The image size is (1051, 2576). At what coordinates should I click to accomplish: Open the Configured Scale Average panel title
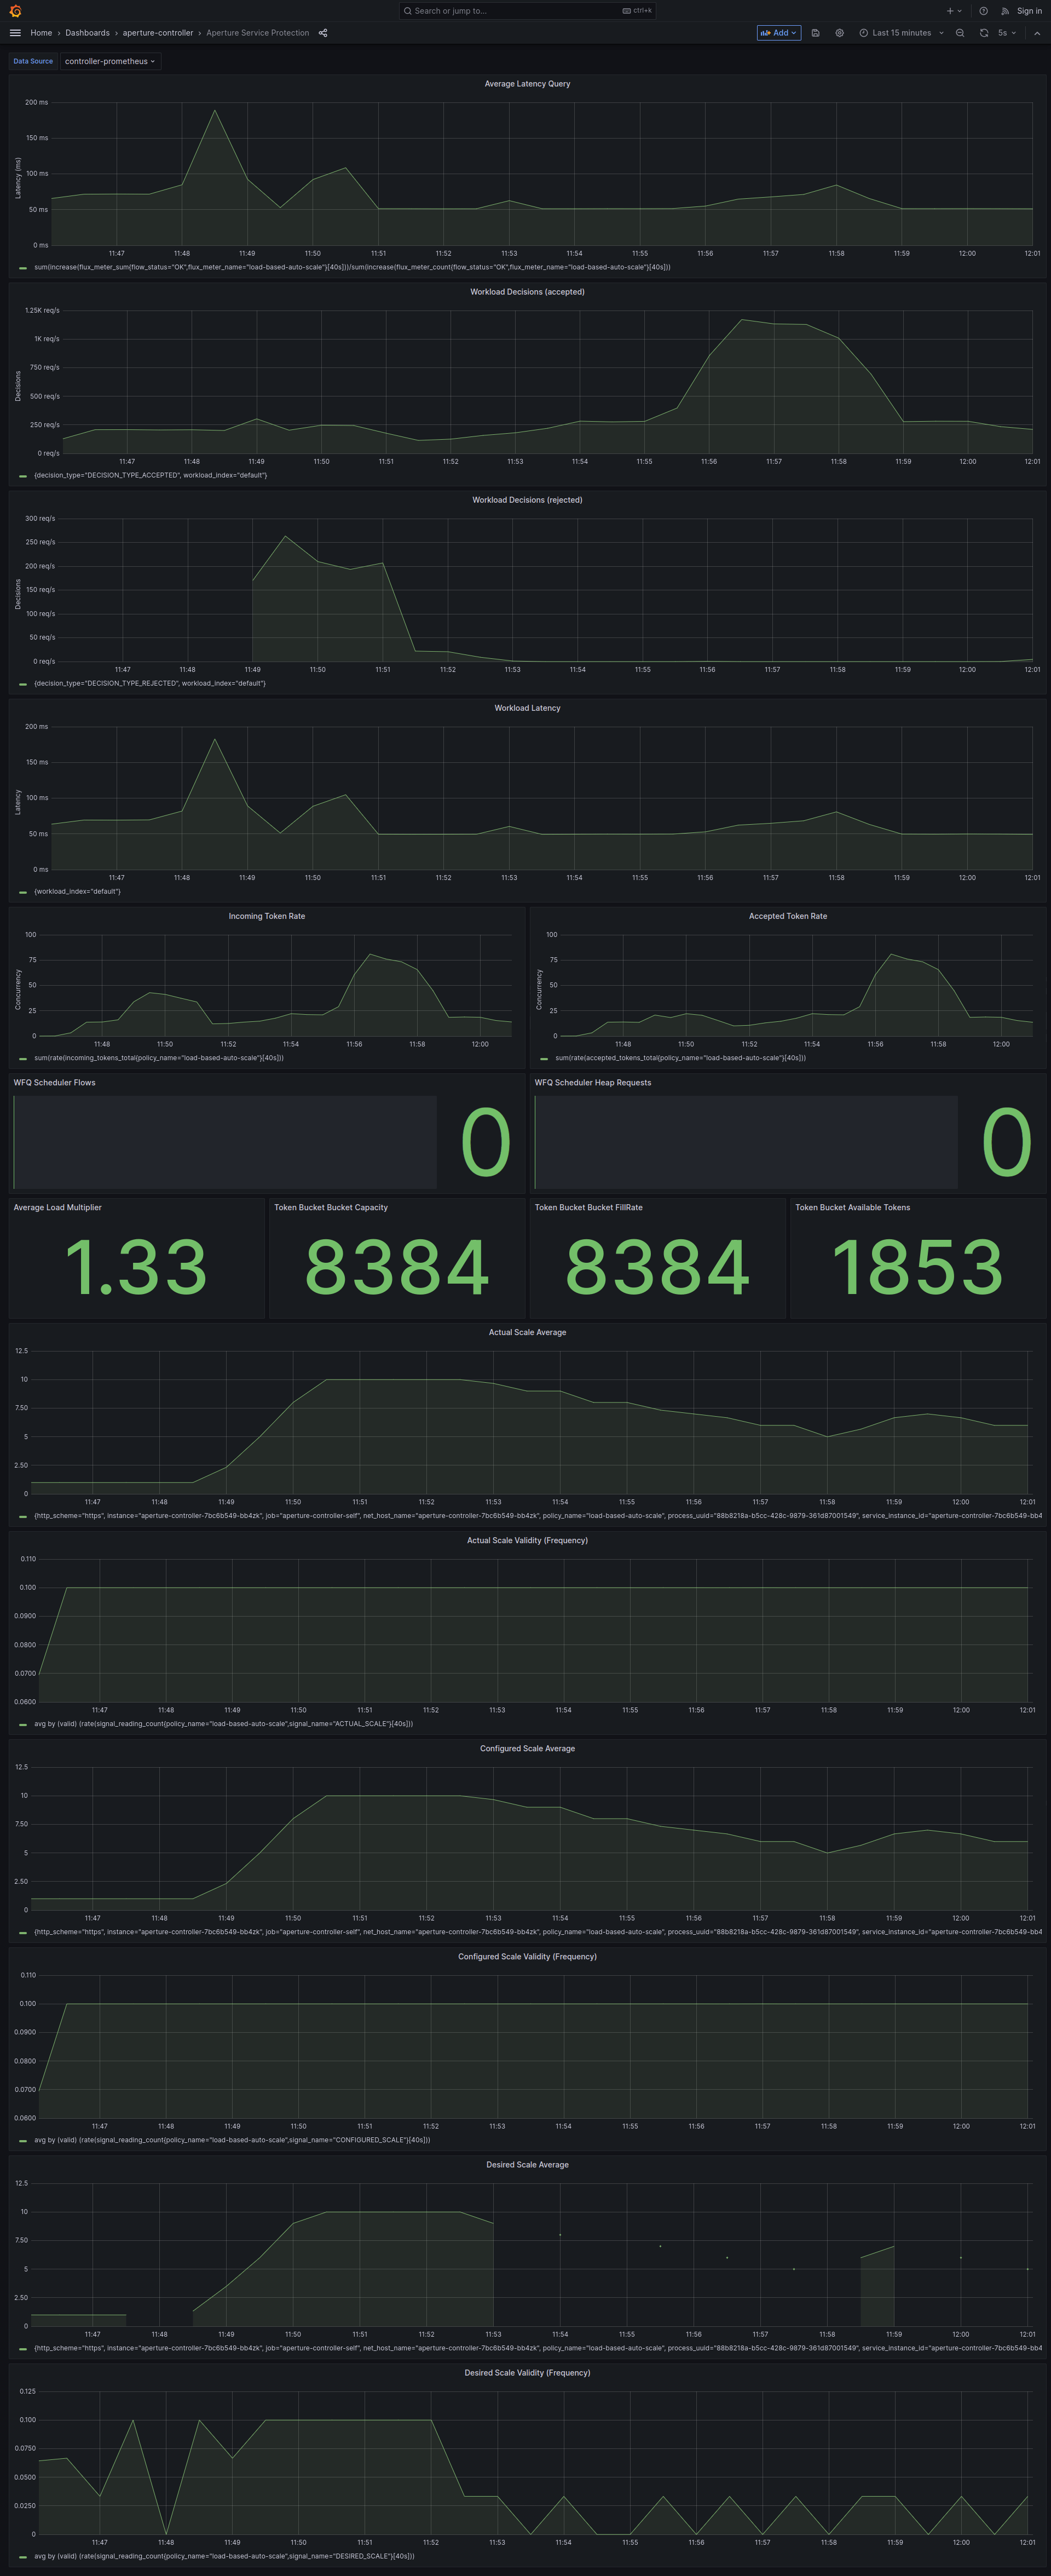(527, 1748)
